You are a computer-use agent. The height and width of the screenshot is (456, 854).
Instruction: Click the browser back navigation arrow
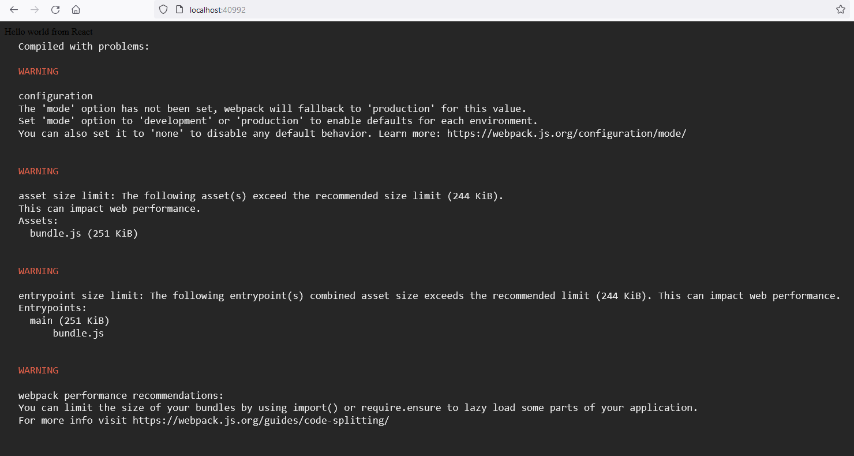(14, 9)
